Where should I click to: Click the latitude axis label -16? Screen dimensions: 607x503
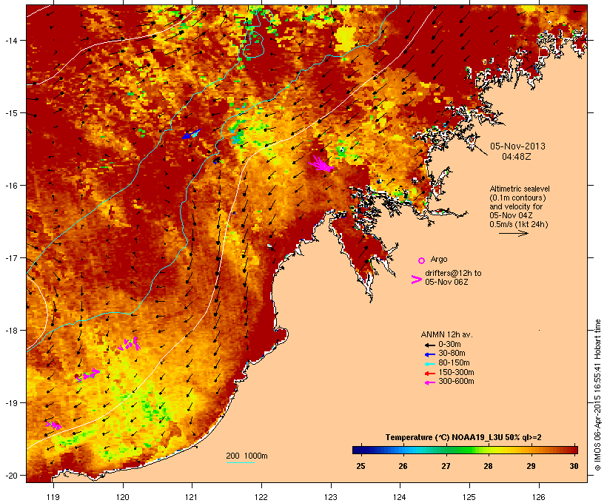pos(10,186)
